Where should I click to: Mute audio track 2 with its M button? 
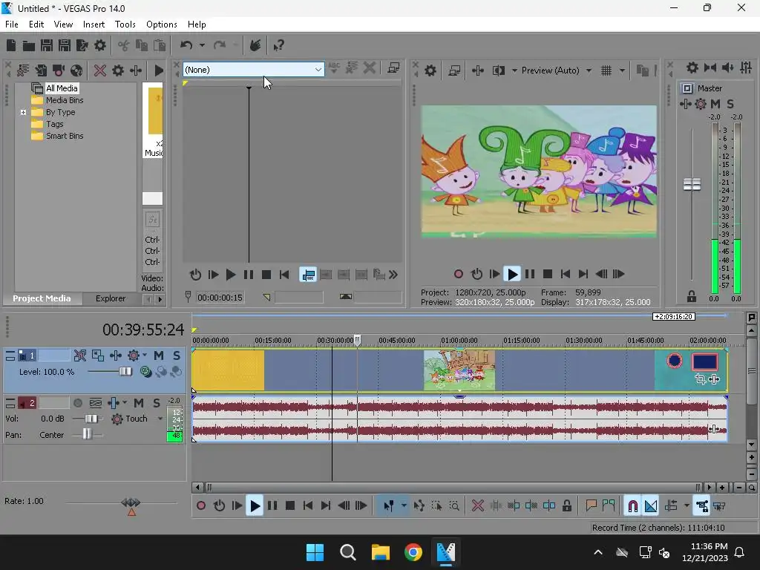click(139, 403)
